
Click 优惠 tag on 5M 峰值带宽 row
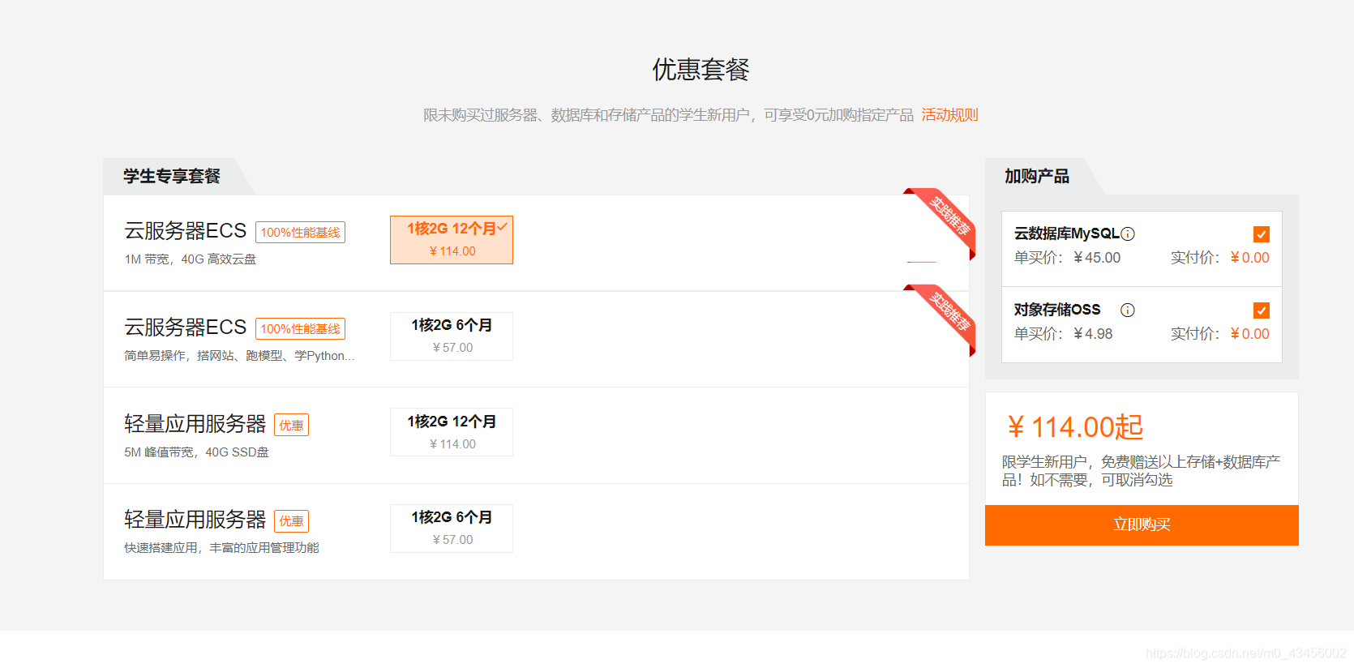(291, 426)
